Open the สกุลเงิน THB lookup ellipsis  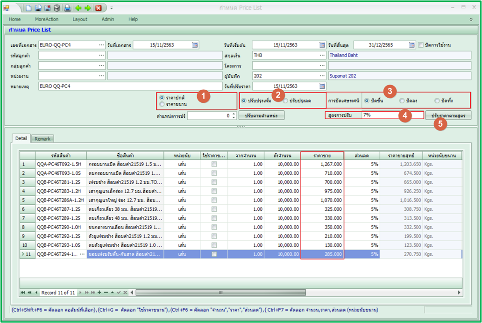(322, 55)
